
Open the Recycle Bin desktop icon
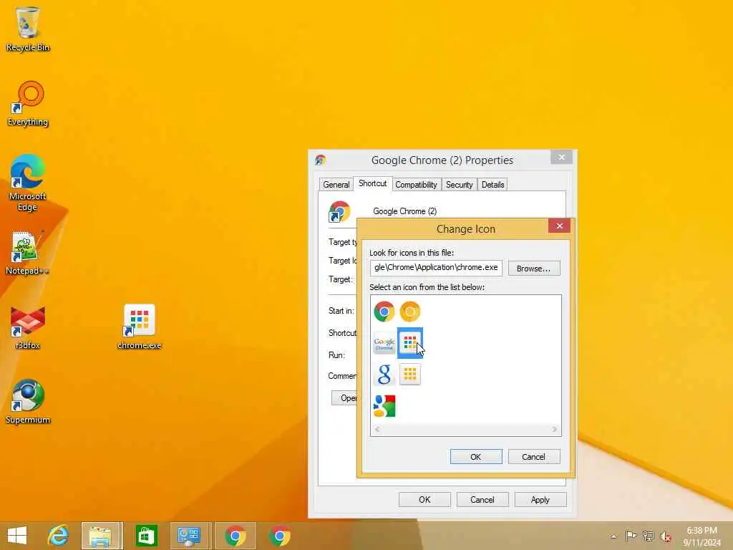tap(28, 29)
